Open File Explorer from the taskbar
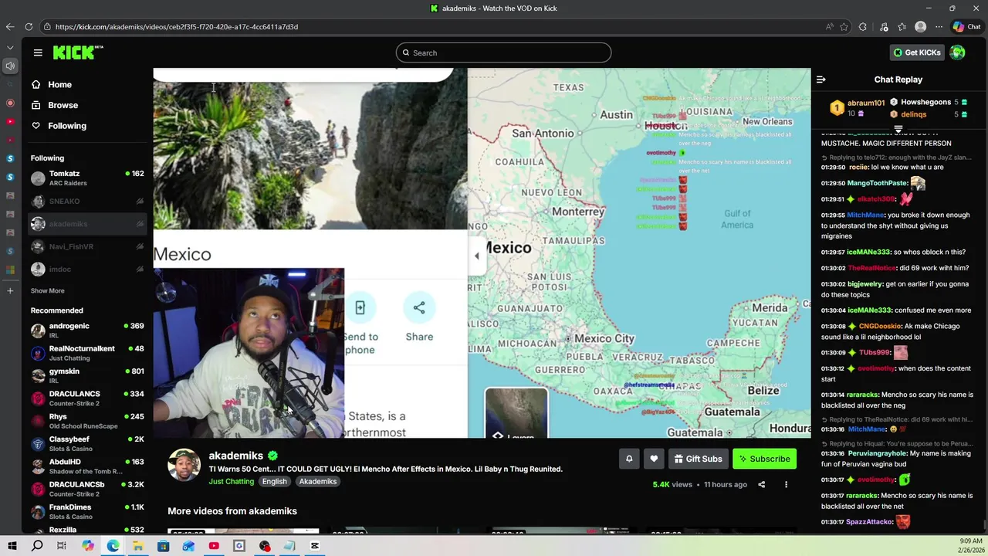 click(138, 546)
